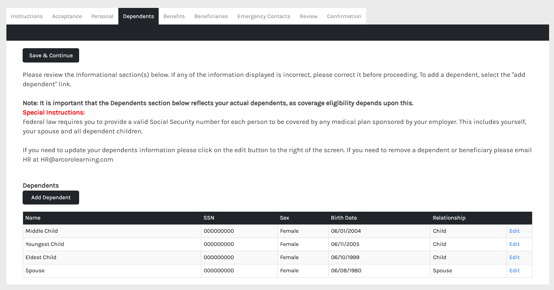Click the HR@arcorolearning.com email text

[x=77, y=160]
